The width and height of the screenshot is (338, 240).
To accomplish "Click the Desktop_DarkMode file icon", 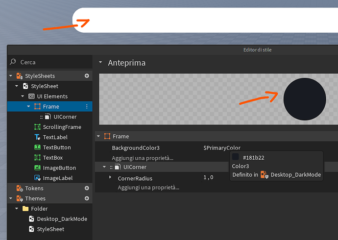I will click(x=31, y=219).
